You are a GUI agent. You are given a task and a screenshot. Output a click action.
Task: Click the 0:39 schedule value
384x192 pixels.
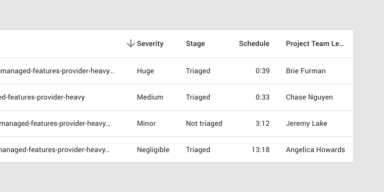[x=262, y=71]
